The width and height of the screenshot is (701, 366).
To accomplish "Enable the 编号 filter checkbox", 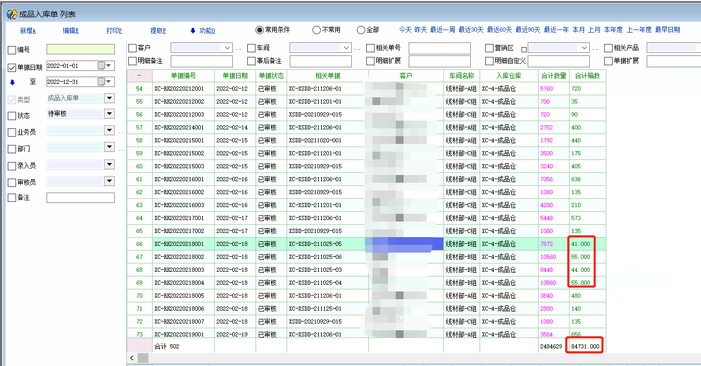I will [x=12, y=50].
